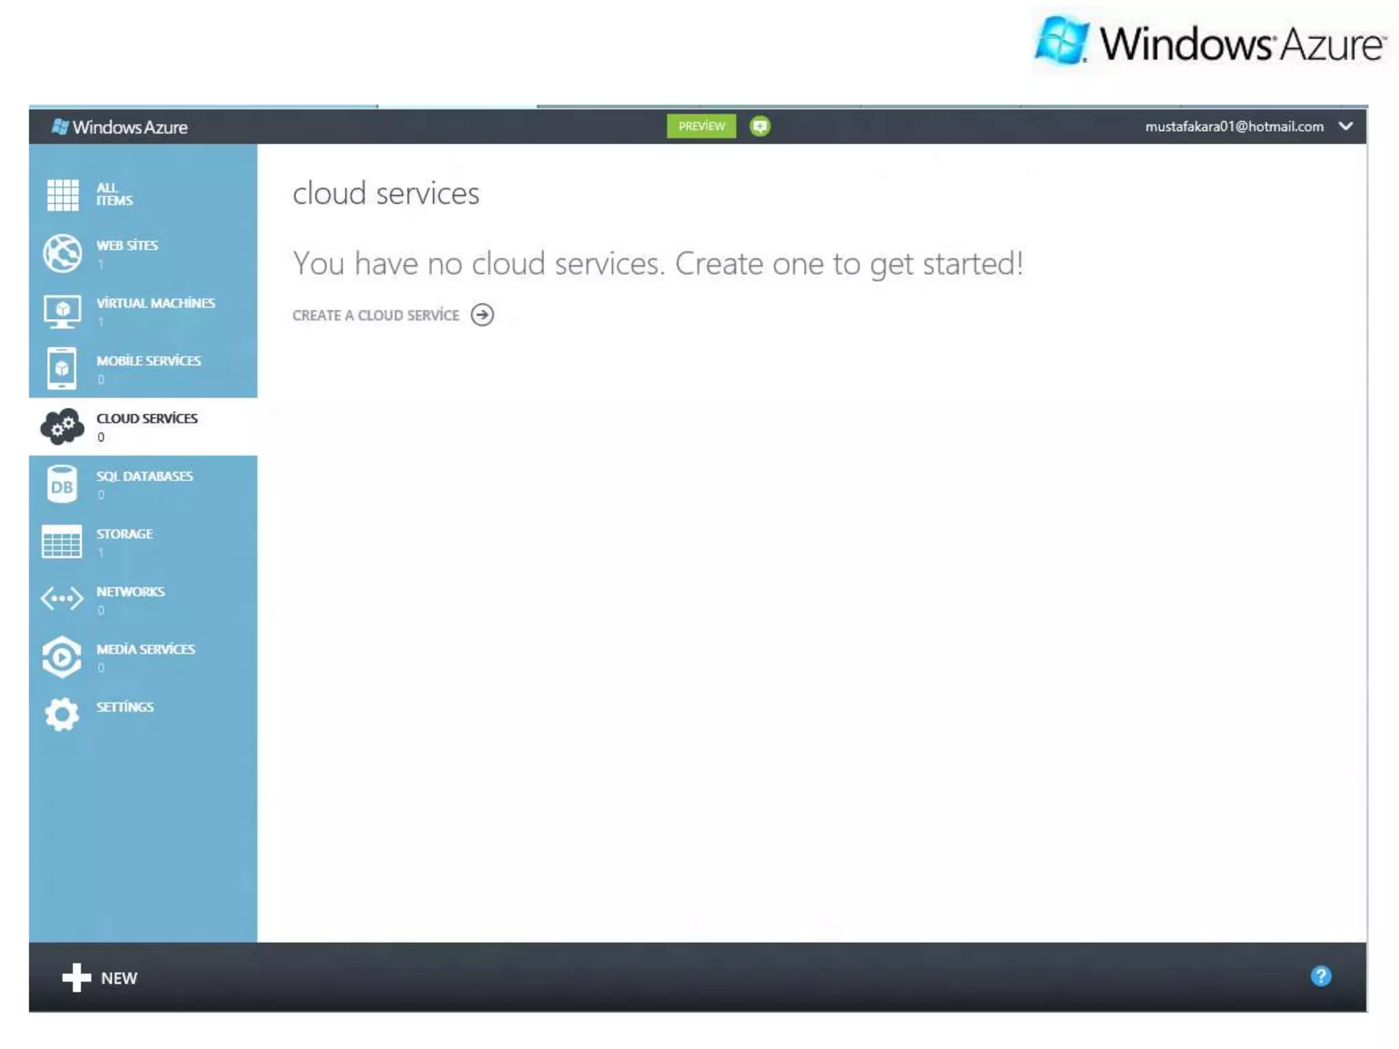This screenshot has height=1049, width=1399.
Task: Click the All Items grid icon
Action: tap(62, 195)
